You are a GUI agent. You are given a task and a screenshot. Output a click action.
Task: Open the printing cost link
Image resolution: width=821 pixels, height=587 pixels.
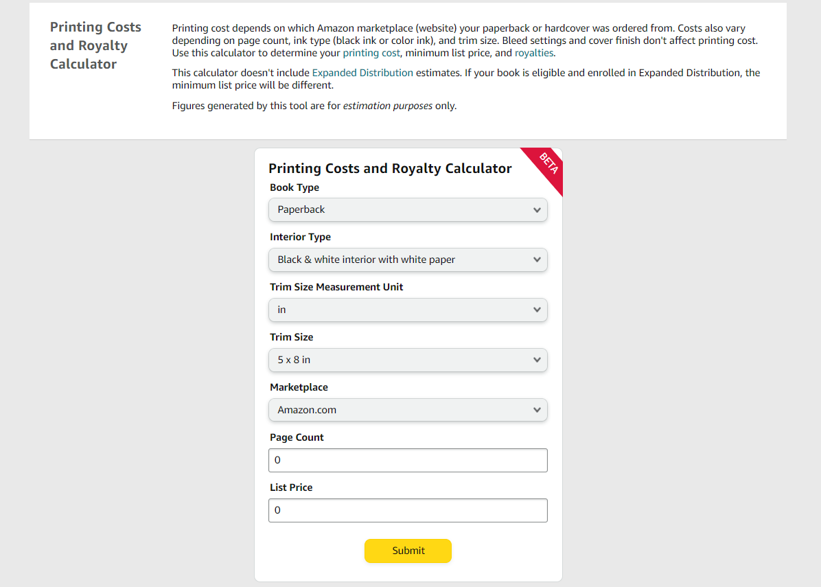(371, 52)
